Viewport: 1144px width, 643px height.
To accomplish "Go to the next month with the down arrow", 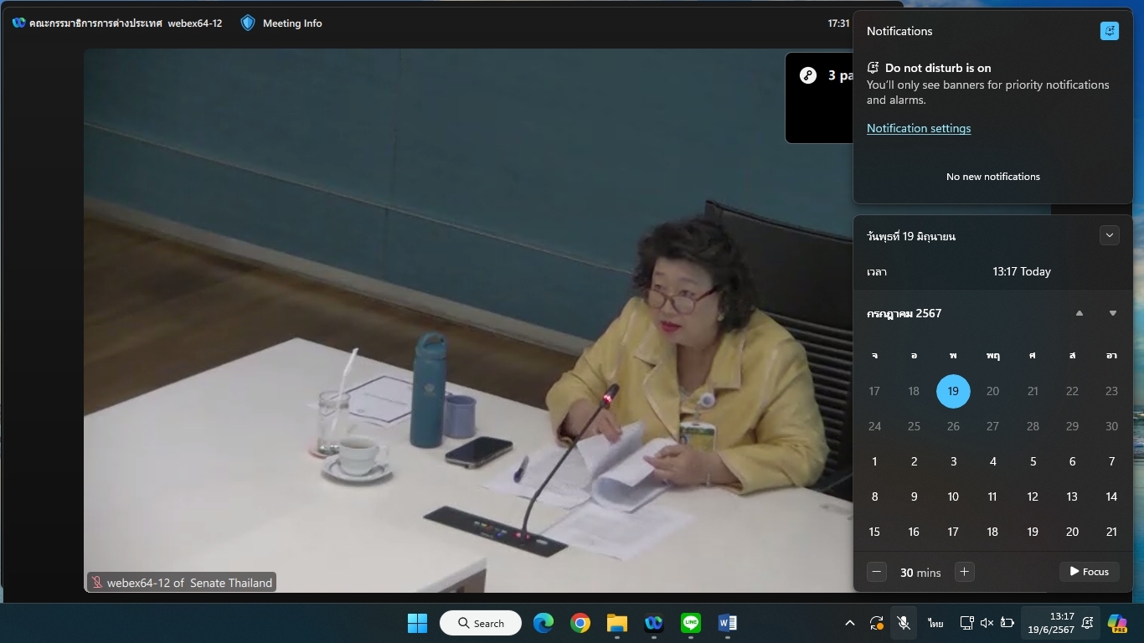I will pos(1113,313).
